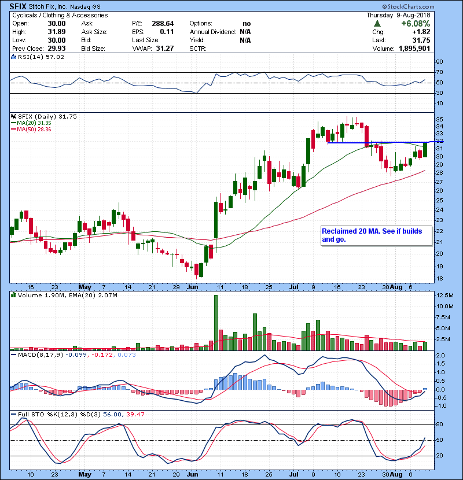This screenshot has height=480, width=463.
Task: Click the SFIX ticker symbol in header
Action: [18, 6]
